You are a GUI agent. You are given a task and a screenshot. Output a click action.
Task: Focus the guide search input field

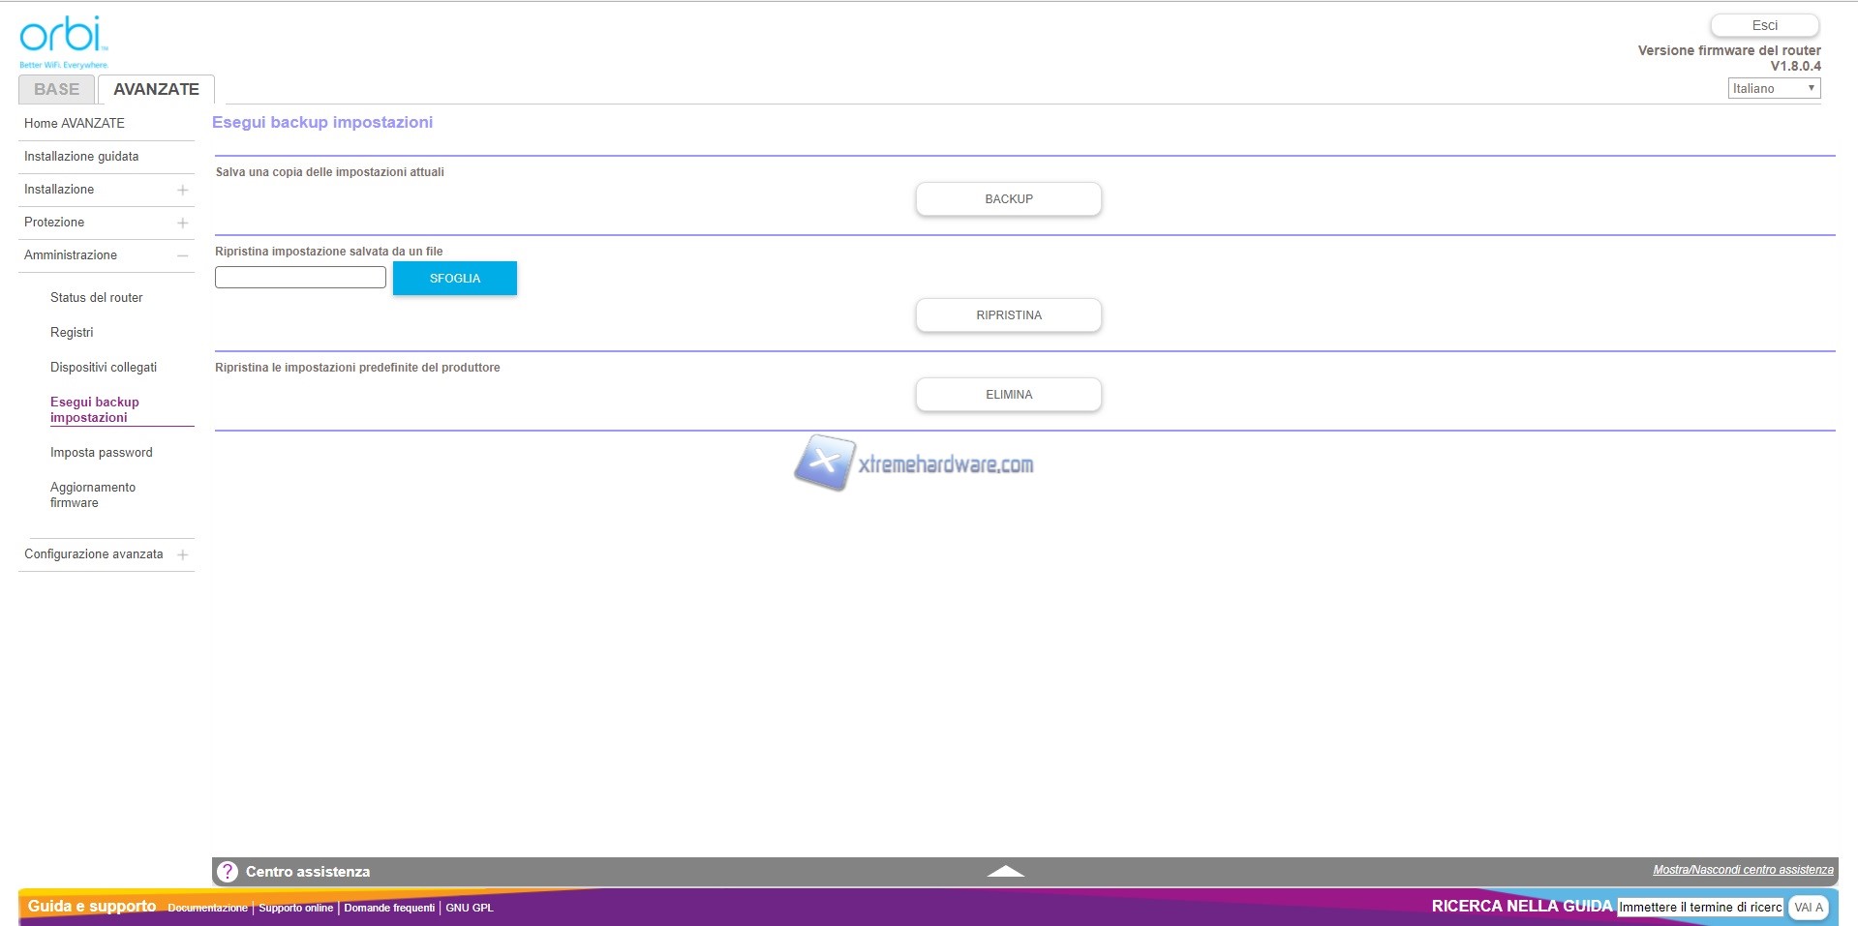1699,907
